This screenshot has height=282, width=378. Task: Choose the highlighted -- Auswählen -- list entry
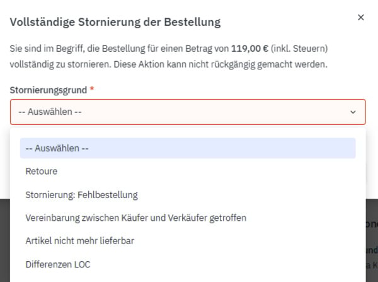pyautogui.click(x=188, y=148)
